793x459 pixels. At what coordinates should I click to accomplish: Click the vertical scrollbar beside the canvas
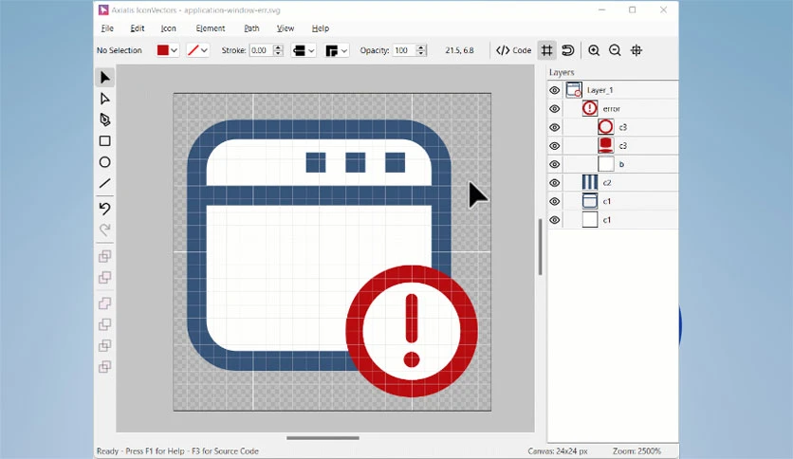540,247
